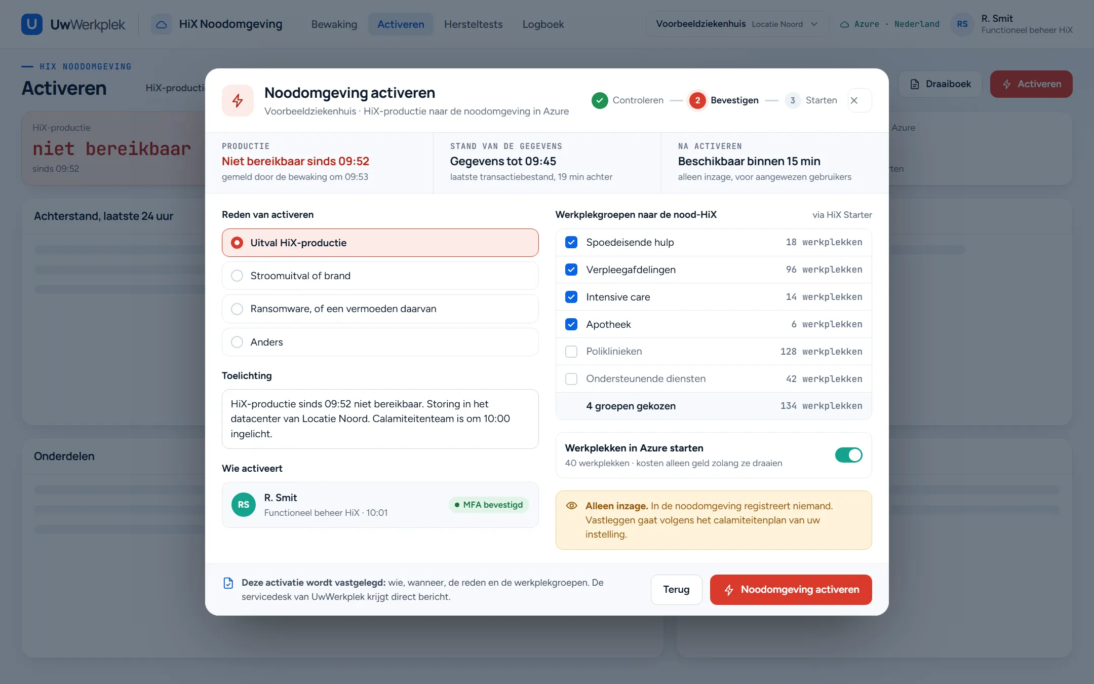The image size is (1094, 684).
Task: Click the MFA bevestigd badge
Action: point(489,505)
